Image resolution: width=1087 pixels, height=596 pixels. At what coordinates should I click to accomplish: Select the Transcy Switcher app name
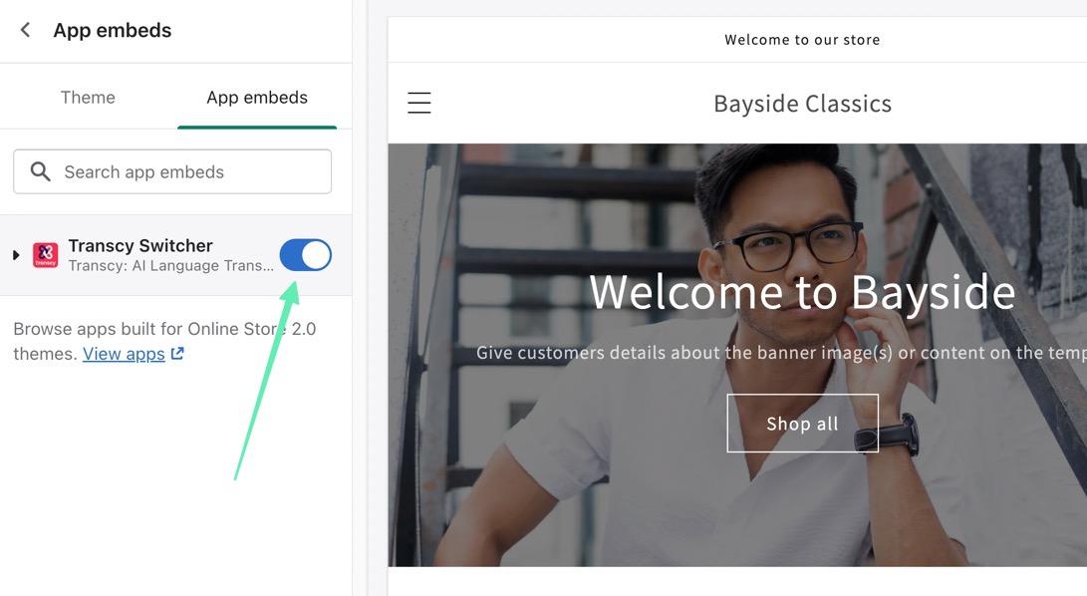click(x=140, y=245)
